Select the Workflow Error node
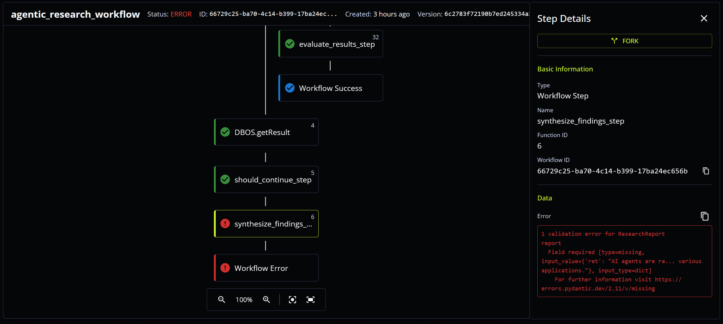This screenshot has height=324, width=723. pyautogui.click(x=266, y=268)
